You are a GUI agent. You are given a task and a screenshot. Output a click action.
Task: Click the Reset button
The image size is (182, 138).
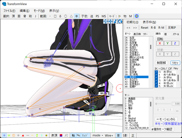(145, 28)
